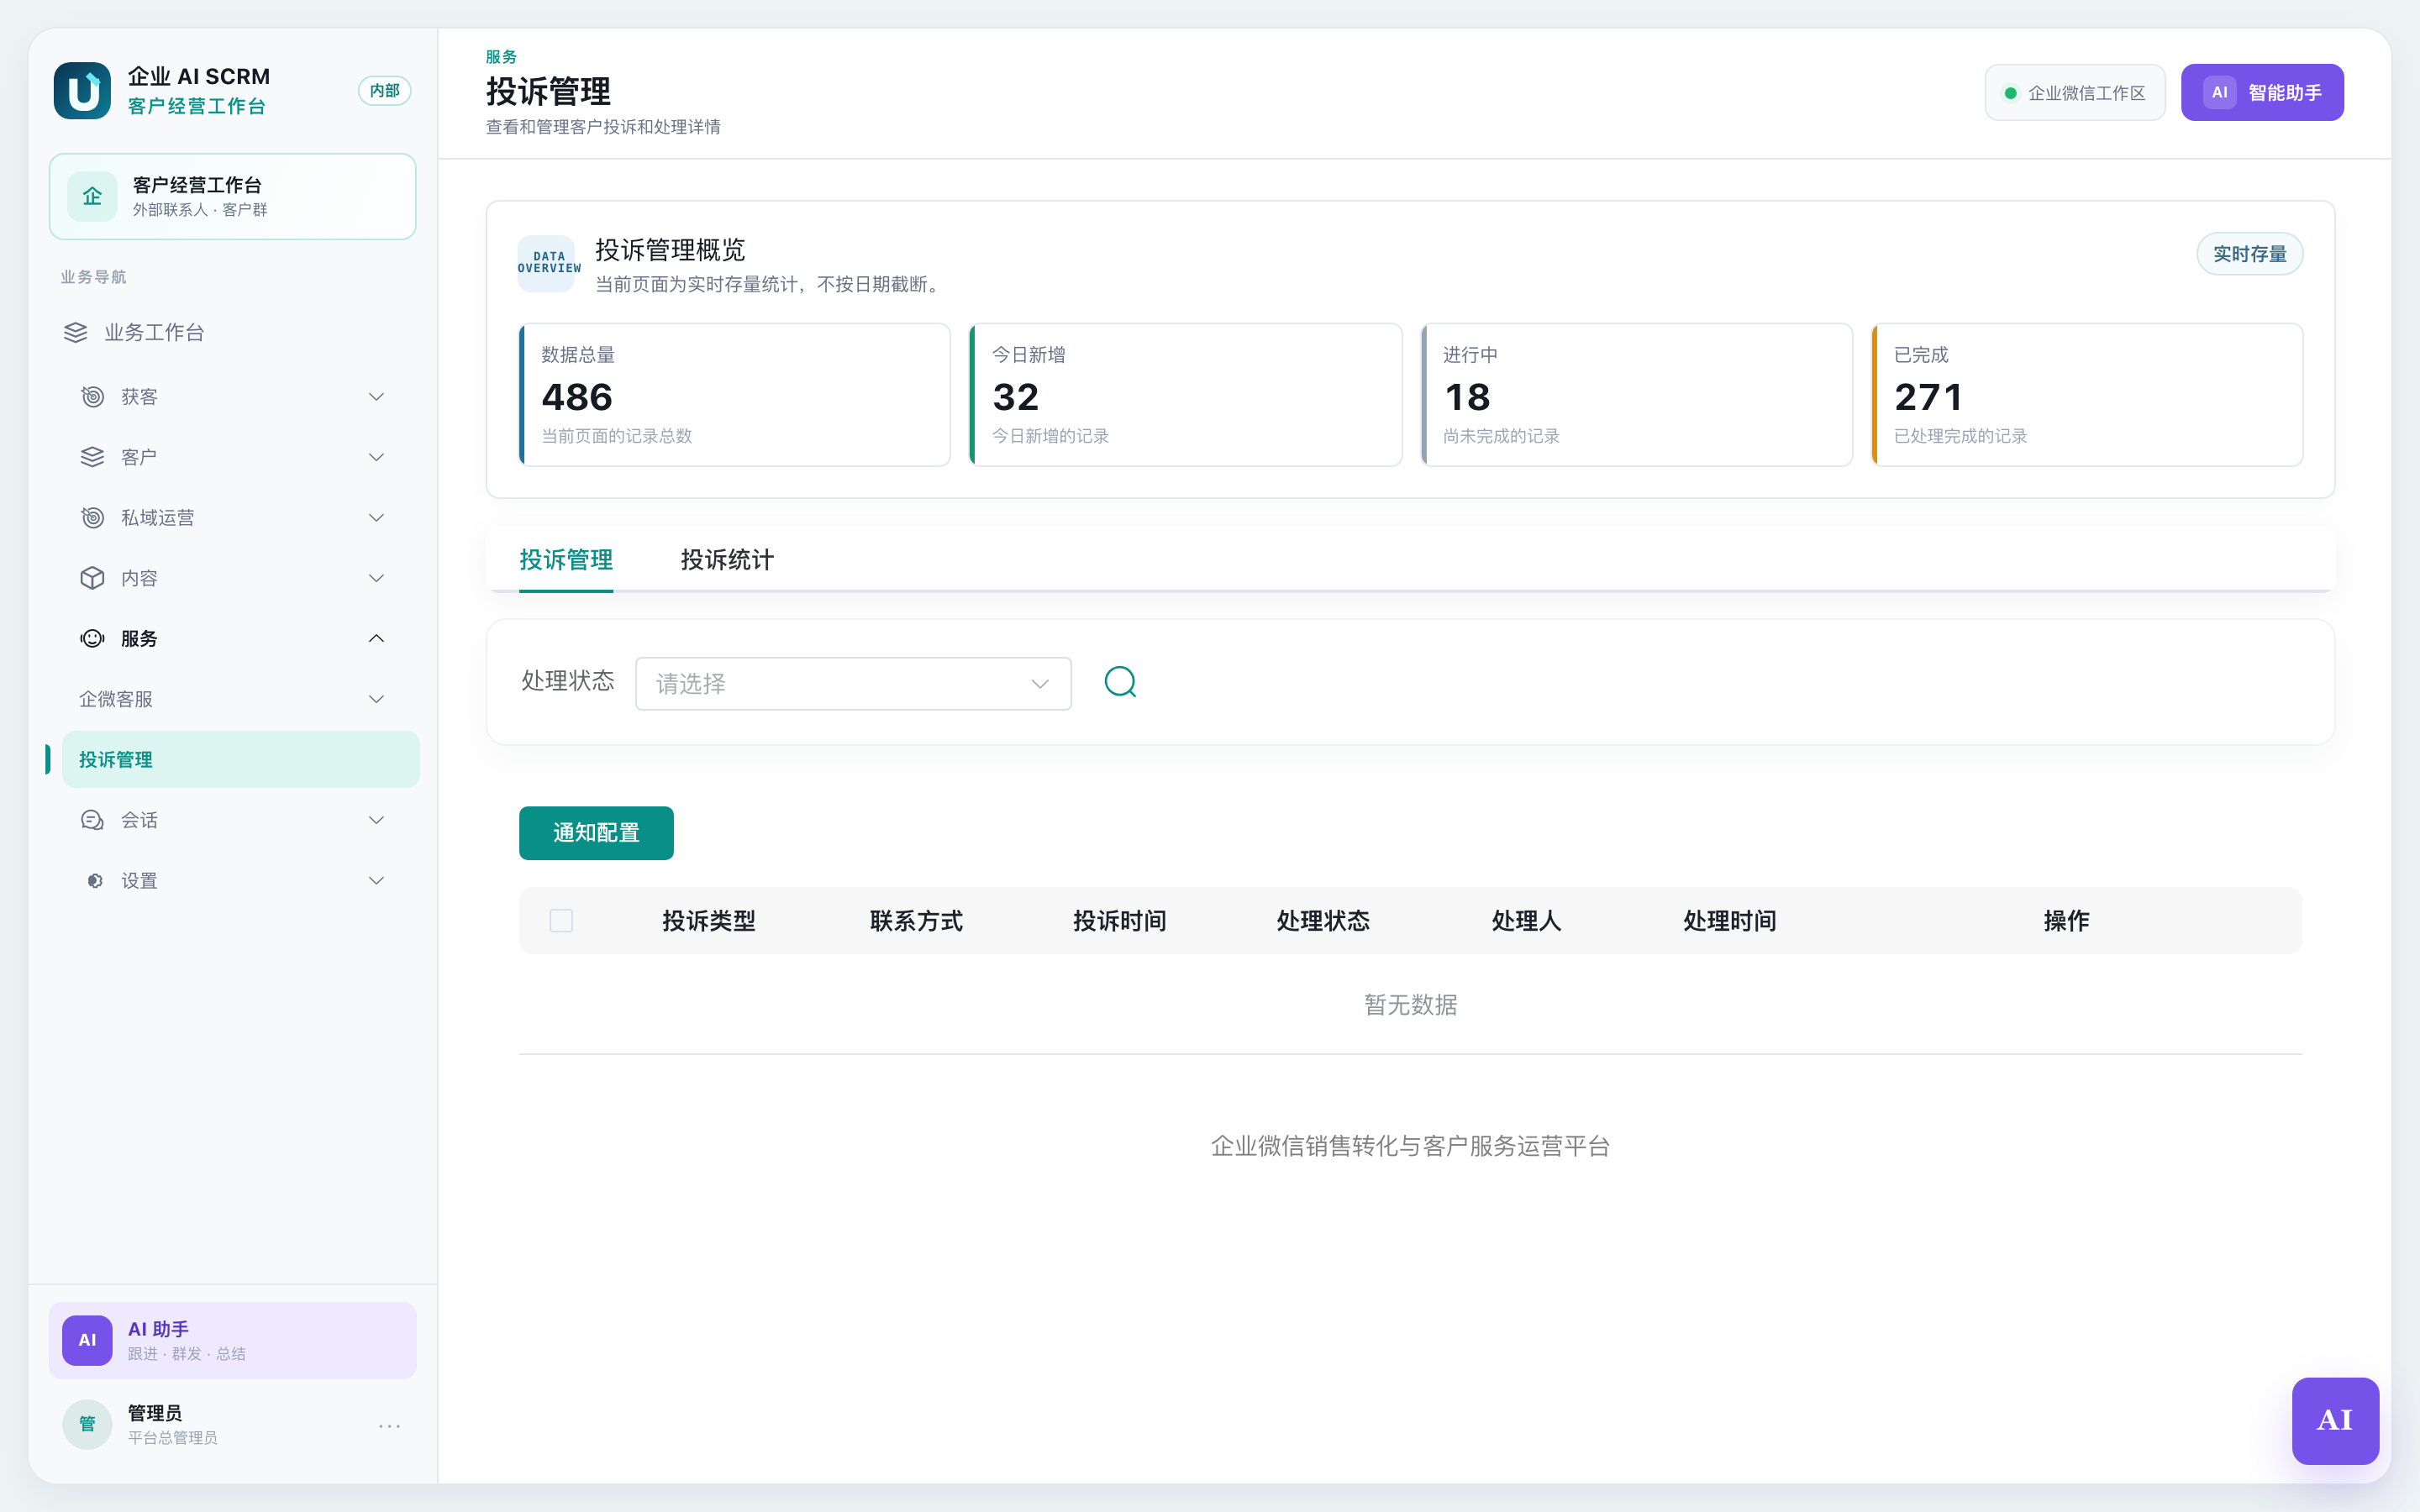Open the floating AI button at bottom right
This screenshot has height=1512, width=2420.
coord(2335,1421)
